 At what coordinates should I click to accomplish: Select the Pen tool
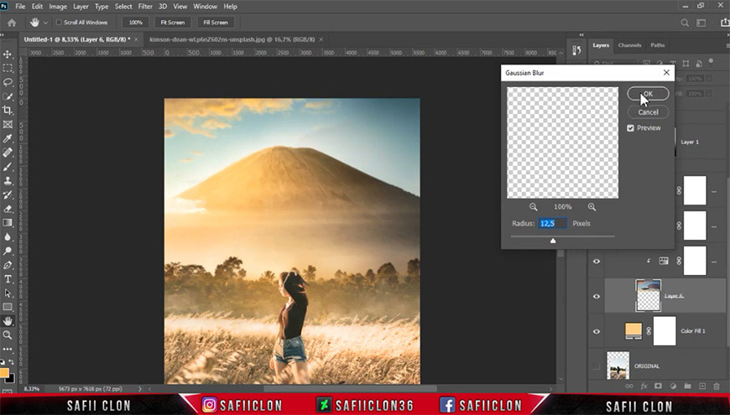tap(8, 265)
